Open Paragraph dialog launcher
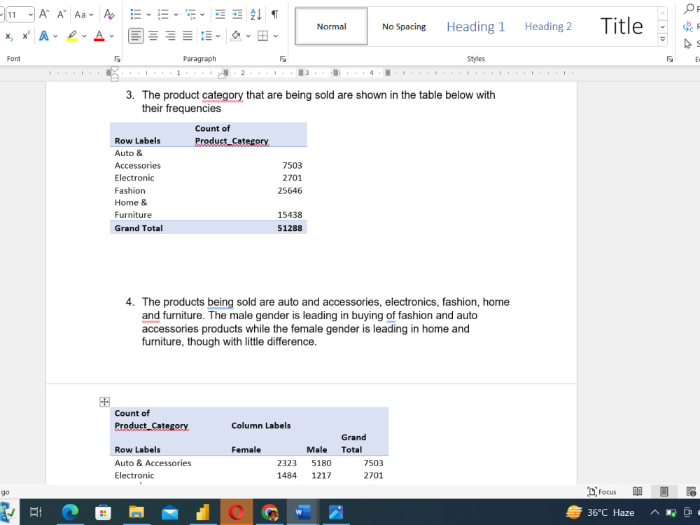 283,59
